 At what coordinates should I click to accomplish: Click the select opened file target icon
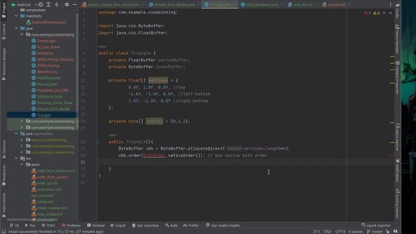(x=40, y=5)
